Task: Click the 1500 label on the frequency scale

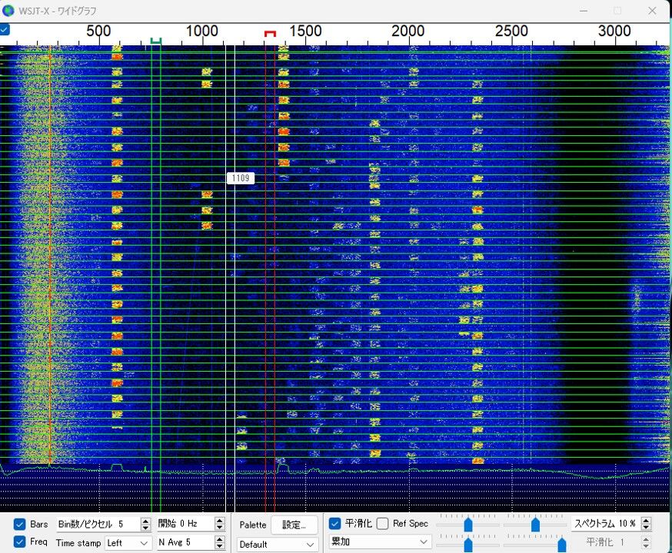Action: tap(305, 31)
